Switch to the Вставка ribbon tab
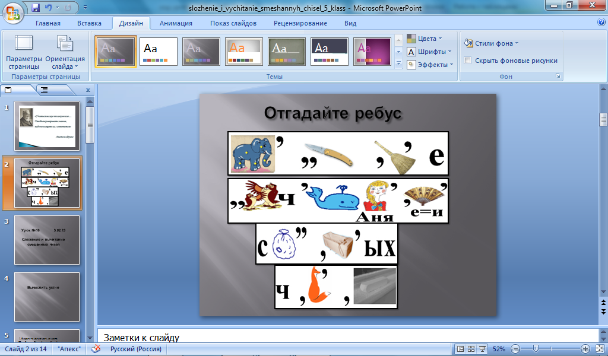Viewport: 608px width, 356px height. (89, 23)
